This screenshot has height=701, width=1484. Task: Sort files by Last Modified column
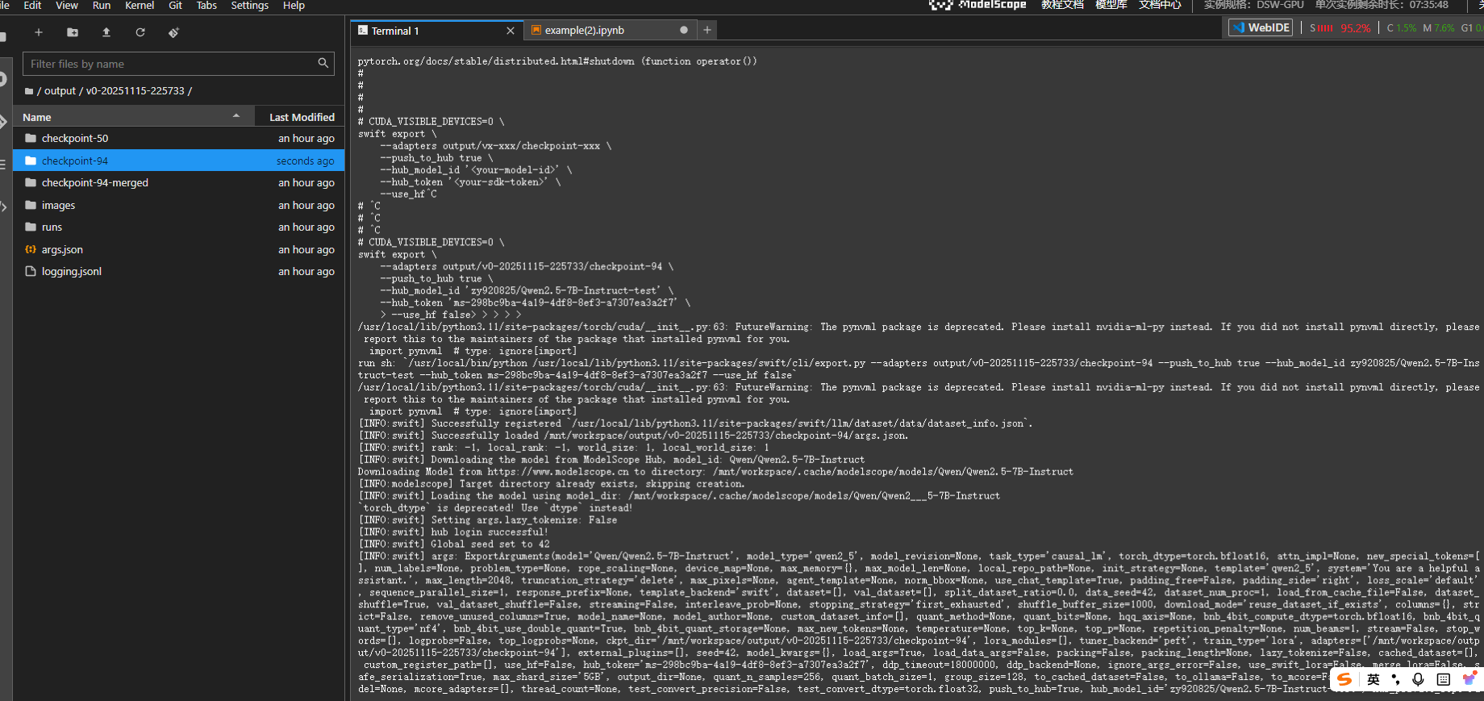[301, 117]
